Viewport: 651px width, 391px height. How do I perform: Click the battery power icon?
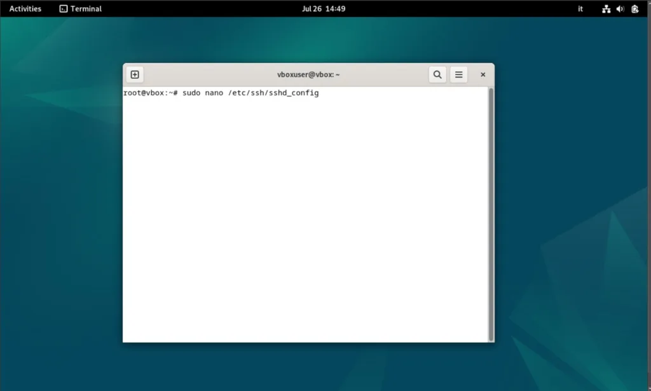pyautogui.click(x=634, y=9)
